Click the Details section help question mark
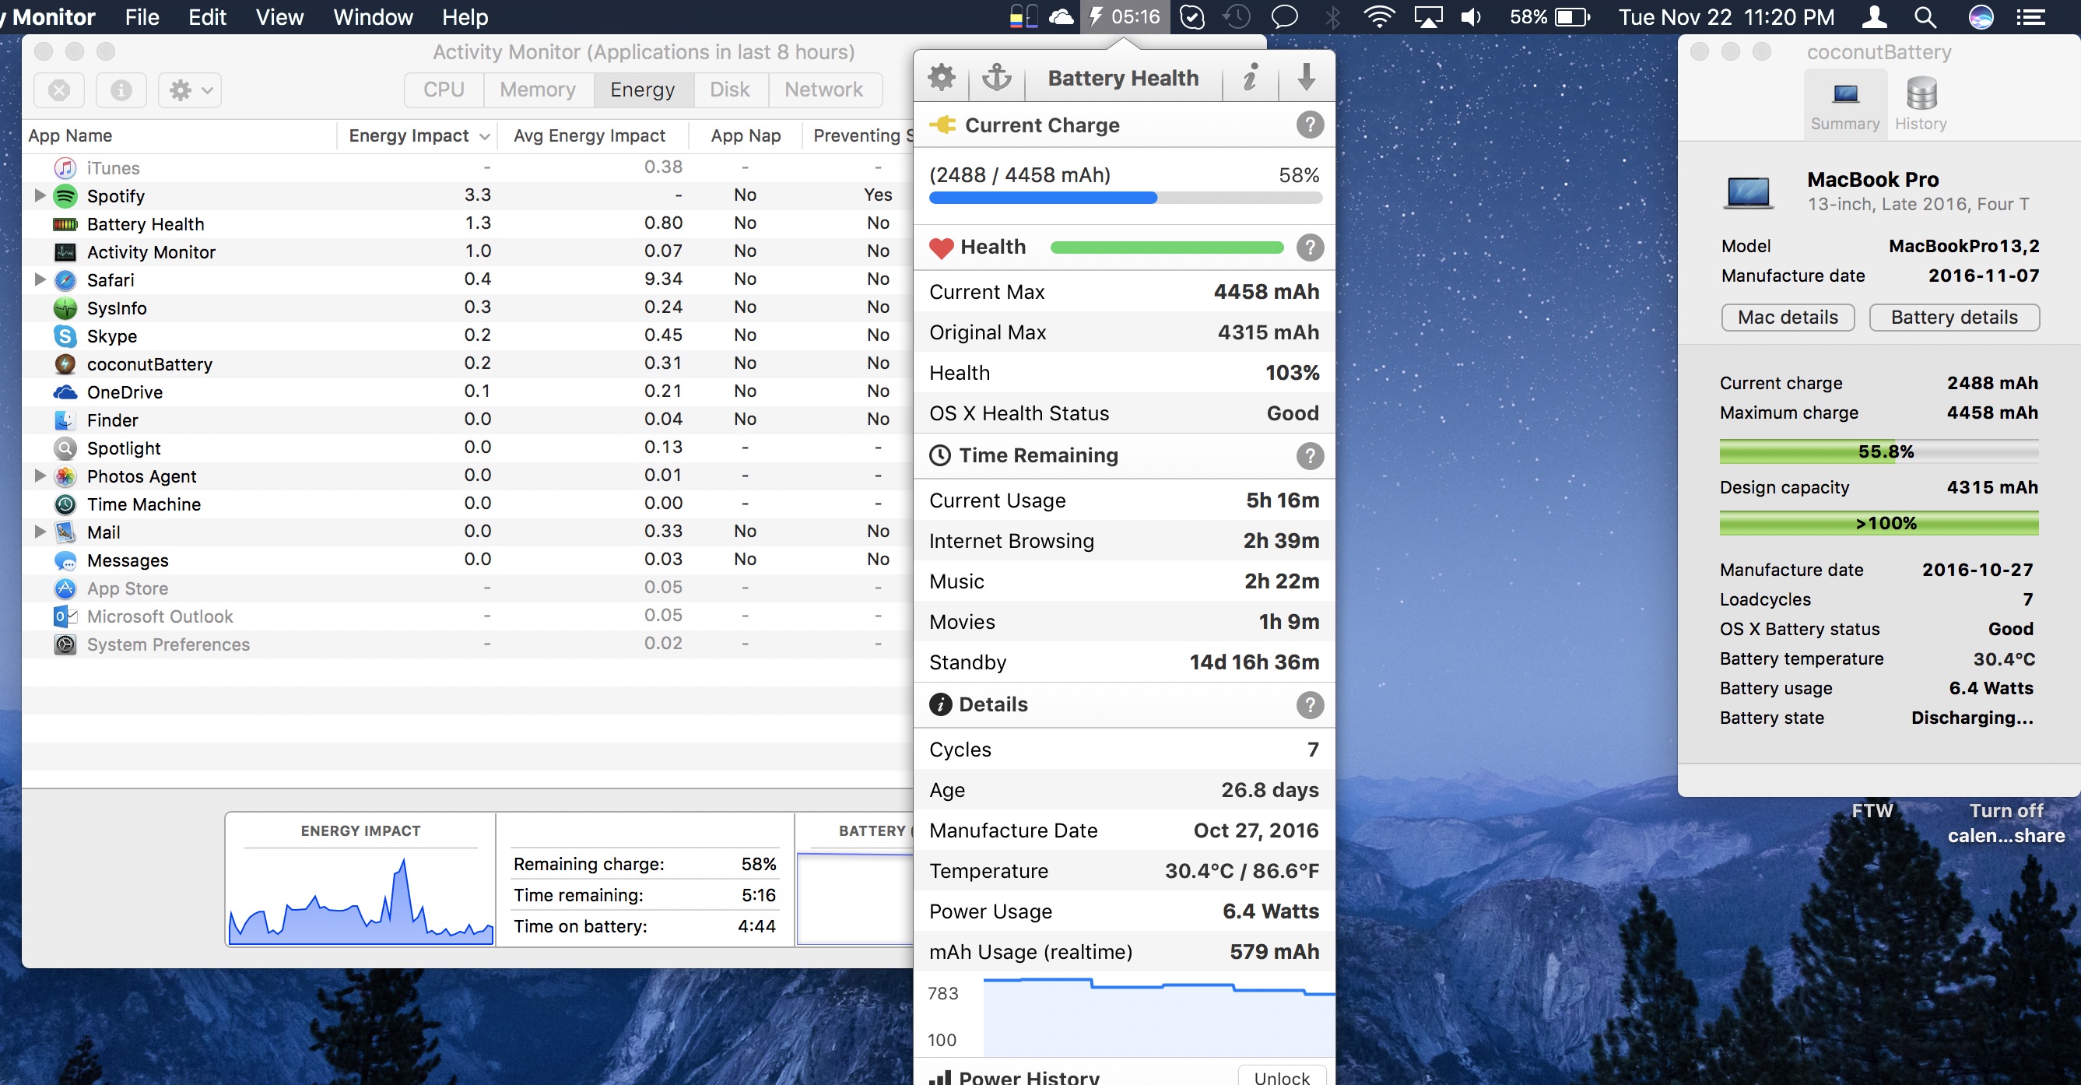The image size is (2081, 1085). pos(1310,704)
